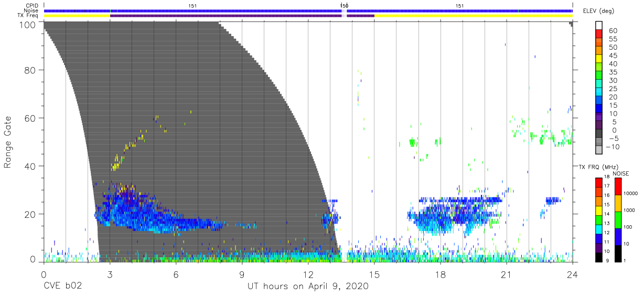
Task: Click the y-axis tick label '20' on Range Gate axis
Action: [31, 214]
